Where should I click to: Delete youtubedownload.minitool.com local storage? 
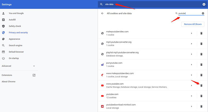[x=201, y=106]
